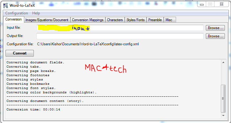Click the 'Converting tabs.' log line
Image resolution: width=231 pixels, height=123 pixels.
point(24,67)
